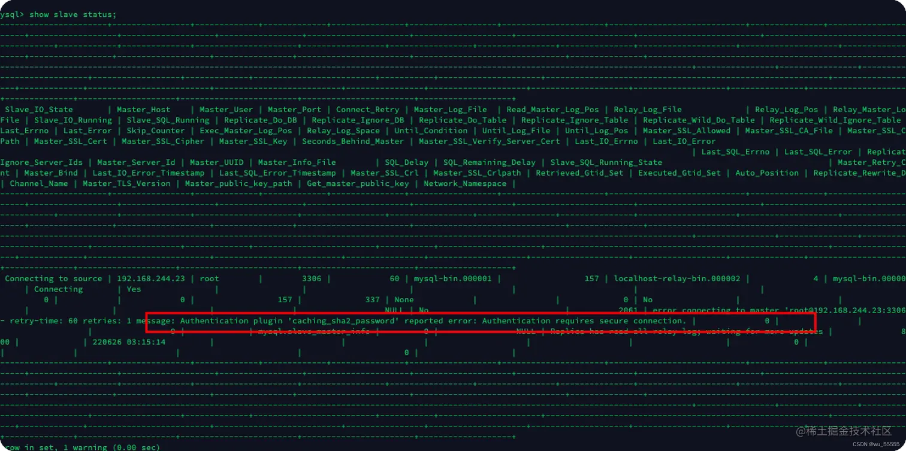Click the Master_SSL_Verify_Server_Cert column header
This screenshot has height=451, width=906.
coord(490,142)
